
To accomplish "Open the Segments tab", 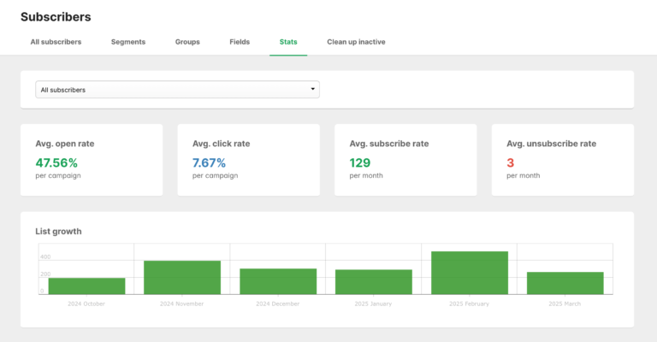I will click(128, 42).
